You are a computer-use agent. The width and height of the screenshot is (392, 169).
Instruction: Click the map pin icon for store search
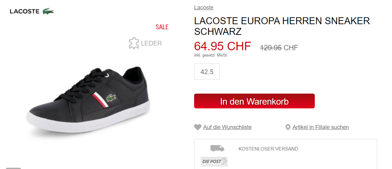tap(287, 127)
